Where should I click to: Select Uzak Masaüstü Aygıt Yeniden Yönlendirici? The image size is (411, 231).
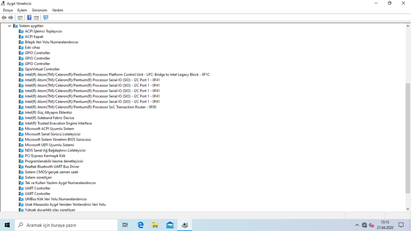click(x=65, y=205)
